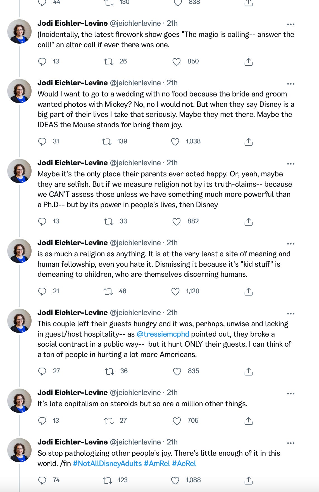Screen dimensions: 319x492
Task: Reply to the late capitalism tweet
Action: click(x=42, y=421)
